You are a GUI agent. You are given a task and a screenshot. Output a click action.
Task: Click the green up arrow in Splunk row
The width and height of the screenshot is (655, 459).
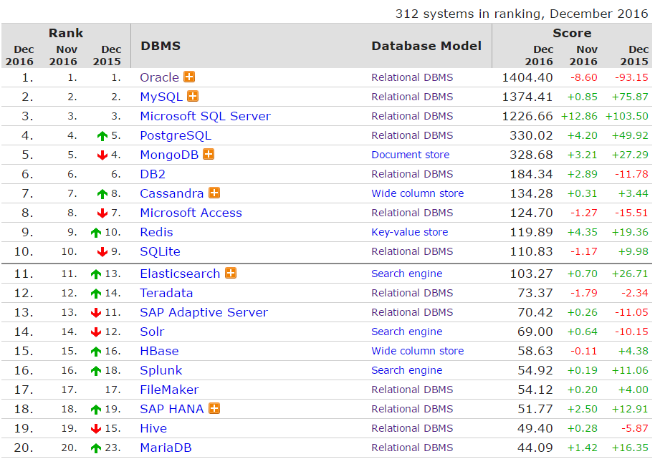(96, 370)
